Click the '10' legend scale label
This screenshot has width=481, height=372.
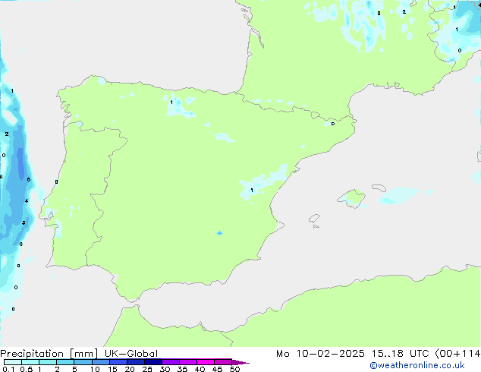click(95, 369)
